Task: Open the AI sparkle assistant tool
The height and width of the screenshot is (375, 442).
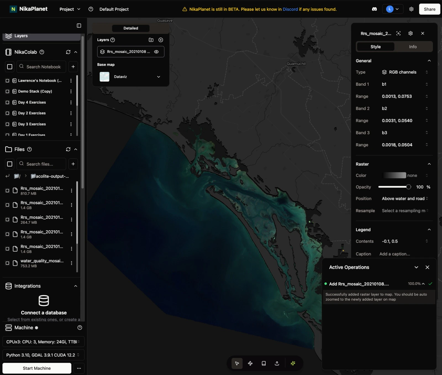Action: click(x=293, y=363)
